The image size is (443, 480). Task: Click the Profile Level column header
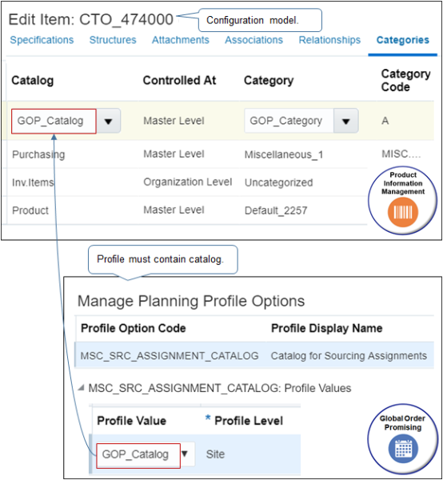coord(249,421)
